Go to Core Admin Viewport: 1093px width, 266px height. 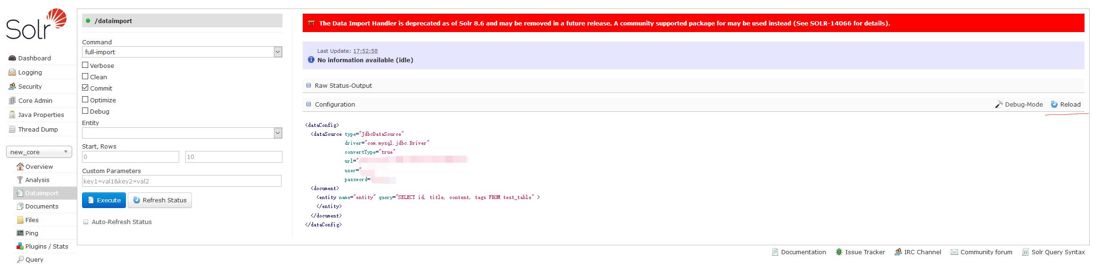35,100
